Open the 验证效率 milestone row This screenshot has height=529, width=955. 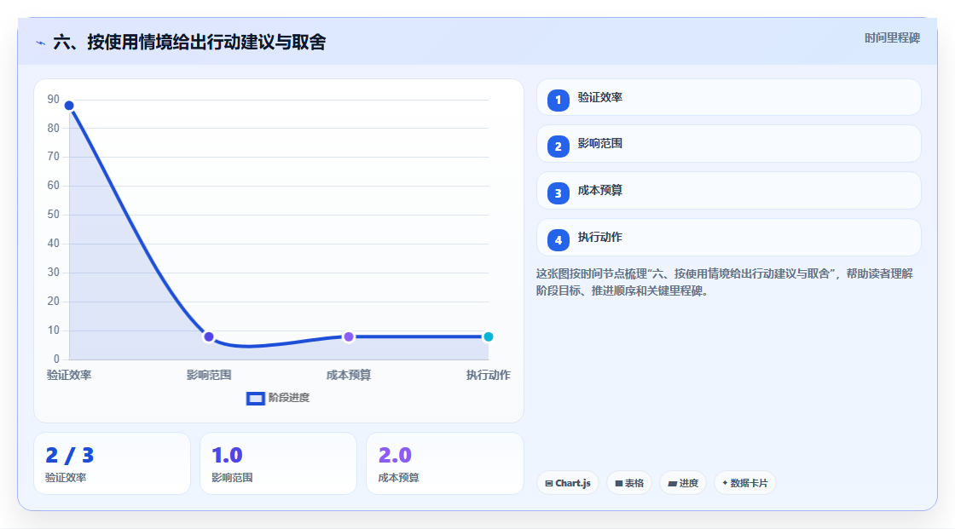coord(728,97)
